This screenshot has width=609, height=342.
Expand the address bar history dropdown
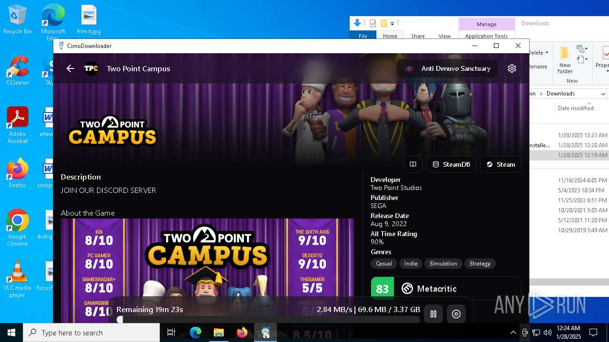click(x=603, y=94)
